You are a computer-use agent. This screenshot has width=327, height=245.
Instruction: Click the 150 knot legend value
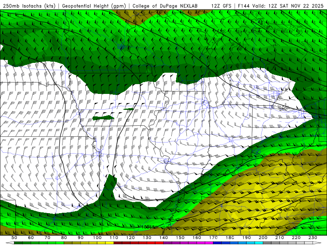tap(180, 238)
